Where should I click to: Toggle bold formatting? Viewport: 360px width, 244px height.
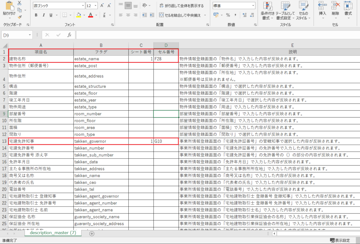click(36, 15)
